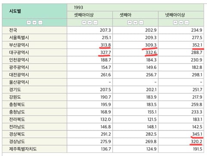
Task: Select the 대구광역시 row label
Action: click(19, 53)
